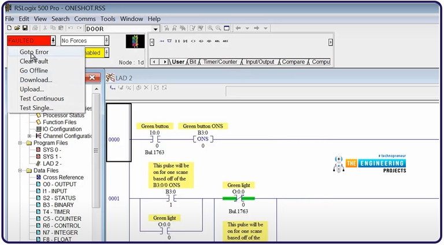
Task: Open the DOOR search combo box dropdown
Action: tap(156, 29)
